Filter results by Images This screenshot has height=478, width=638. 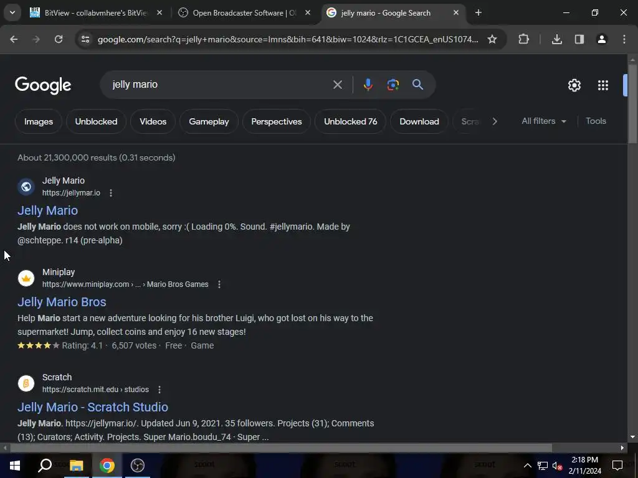point(39,121)
